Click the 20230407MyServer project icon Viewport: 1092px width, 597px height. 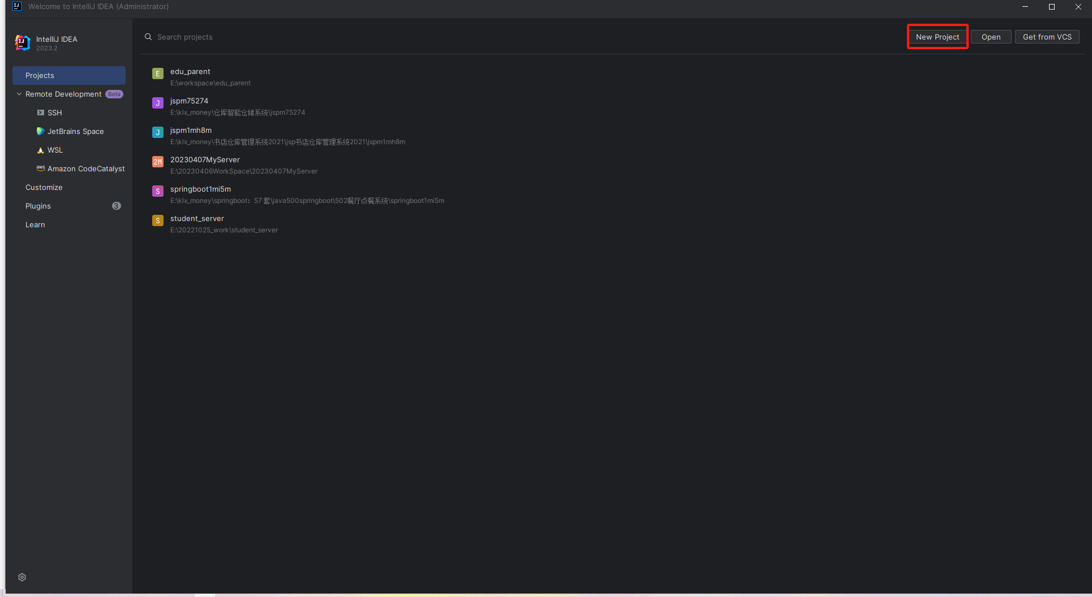[158, 162]
